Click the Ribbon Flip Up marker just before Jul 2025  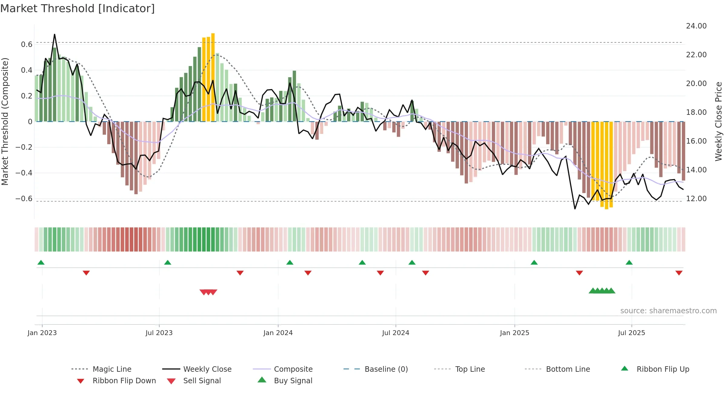629,262
